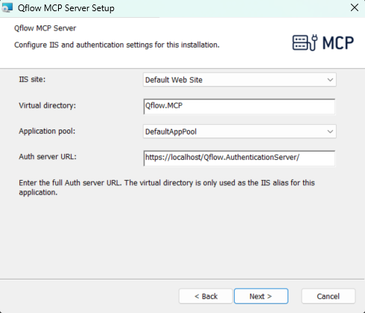Viewport: 365px width, 313px height.
Task: Click the 'Virtual directory:' label
Action: pyautogui.click(x=48, y=106)
